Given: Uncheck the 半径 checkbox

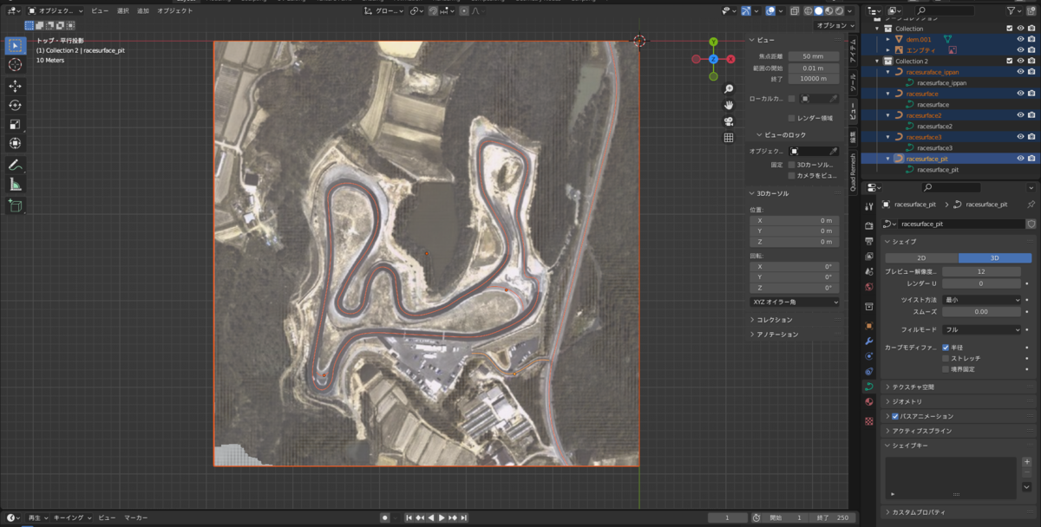Looking at the screenshot, I should (946, 348).
